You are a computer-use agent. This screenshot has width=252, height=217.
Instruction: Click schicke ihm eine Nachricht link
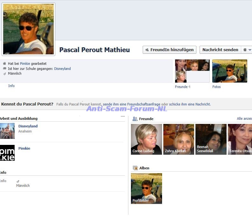coord(190,104)
